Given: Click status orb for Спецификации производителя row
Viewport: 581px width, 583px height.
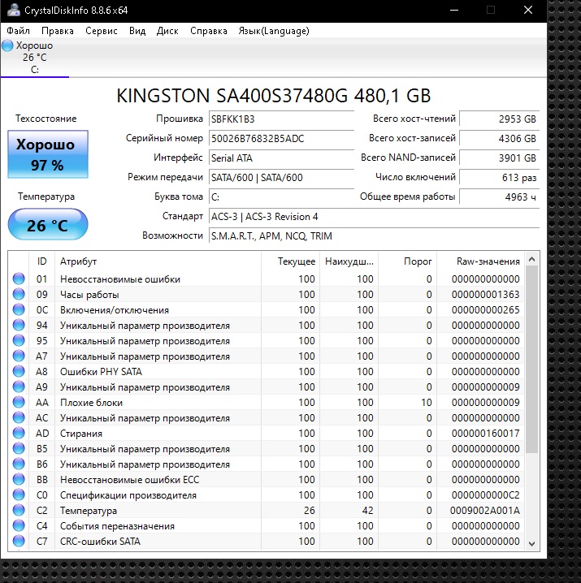Looking at the screenshot, I should tap(19, 494).
